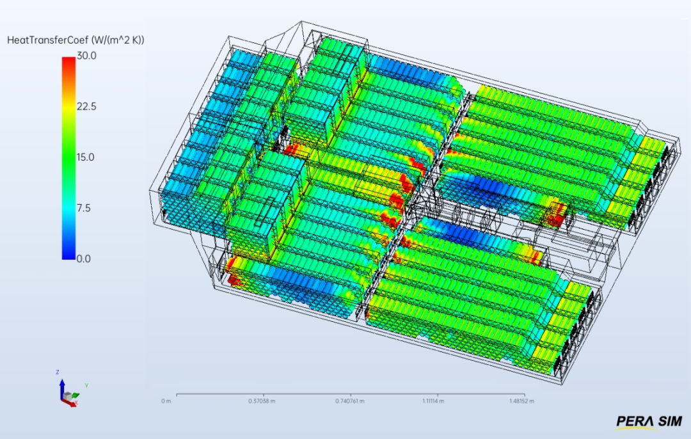Select the HeatTransferCoef legend title
Screen dimensions: 691x439
pyautogui.click(x=75, y=40)
